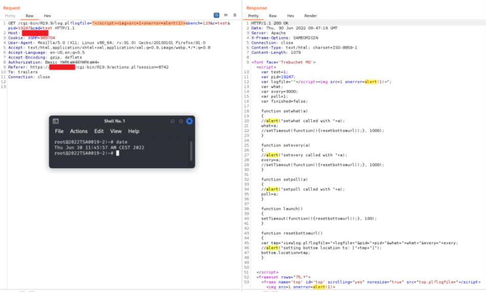Open the File menu in Shell No. 1
This screenshot has height=292, width=486.
pyautogui.click(x=59, y=131)
